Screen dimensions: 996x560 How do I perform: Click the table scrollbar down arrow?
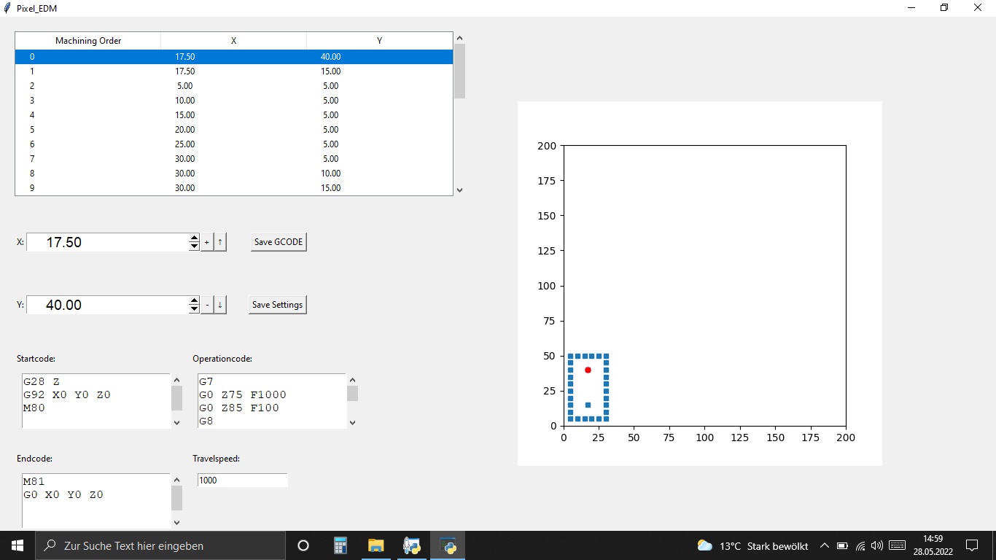tap(459, 190)
